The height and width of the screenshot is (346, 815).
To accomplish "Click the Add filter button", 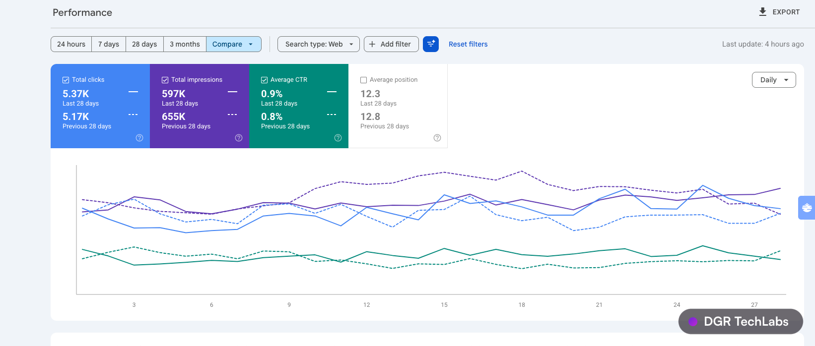I will click(x=391, y=44).
